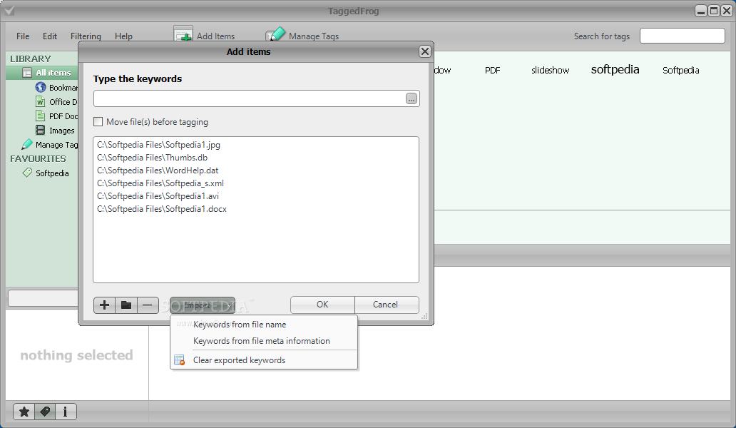
Task: Open the Filtering menu
Action: point(86,36)
